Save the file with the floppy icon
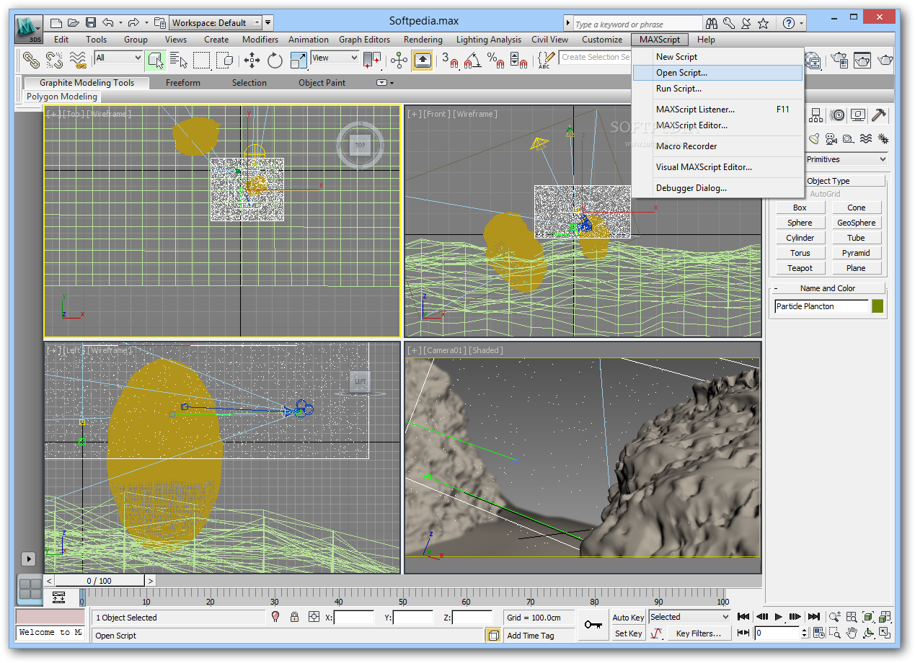This screenshot has width=915, height=663. click(91, 23)
